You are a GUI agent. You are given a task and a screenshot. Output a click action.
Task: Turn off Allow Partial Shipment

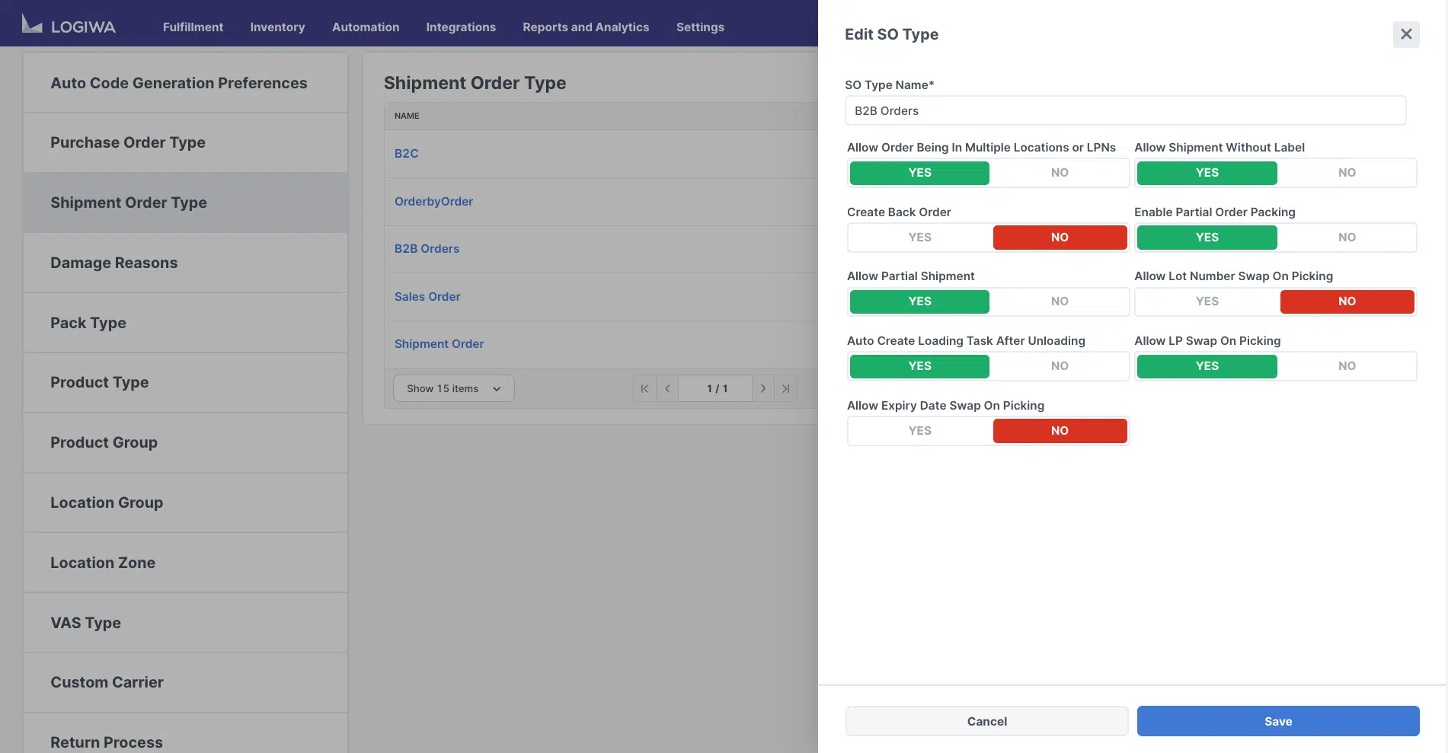point(1060,302)
